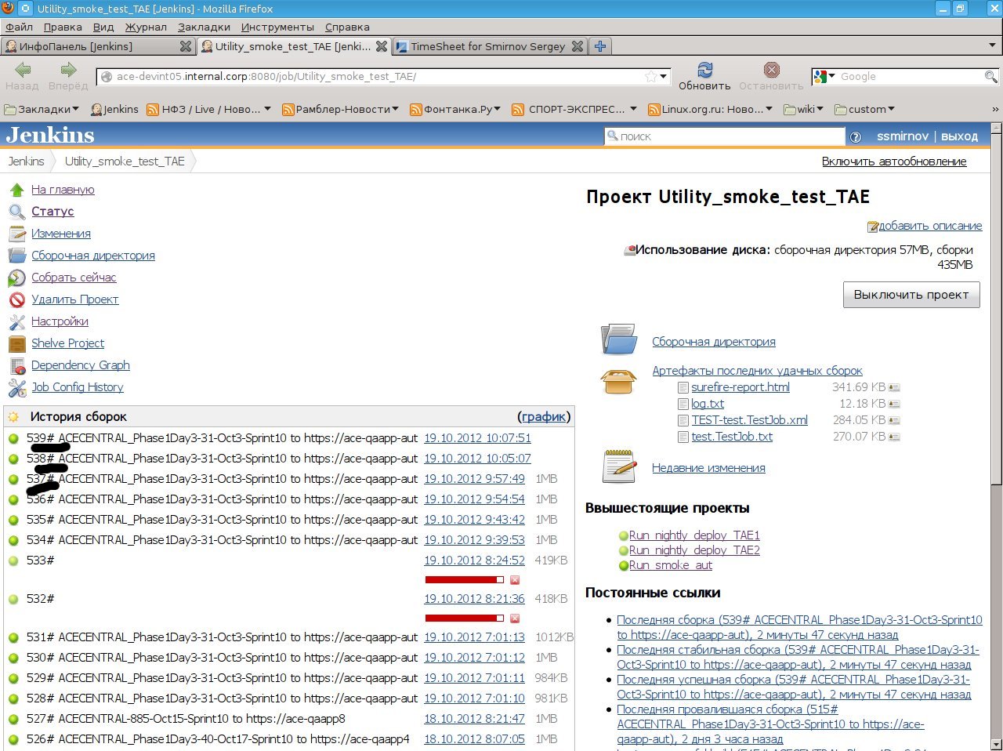Click the tools Настройки icon
1003x751 pixels.
point(17,321)
